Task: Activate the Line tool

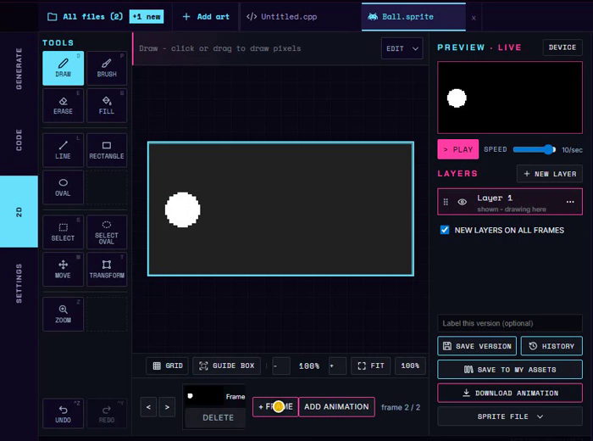Action: tap(64, 150)
